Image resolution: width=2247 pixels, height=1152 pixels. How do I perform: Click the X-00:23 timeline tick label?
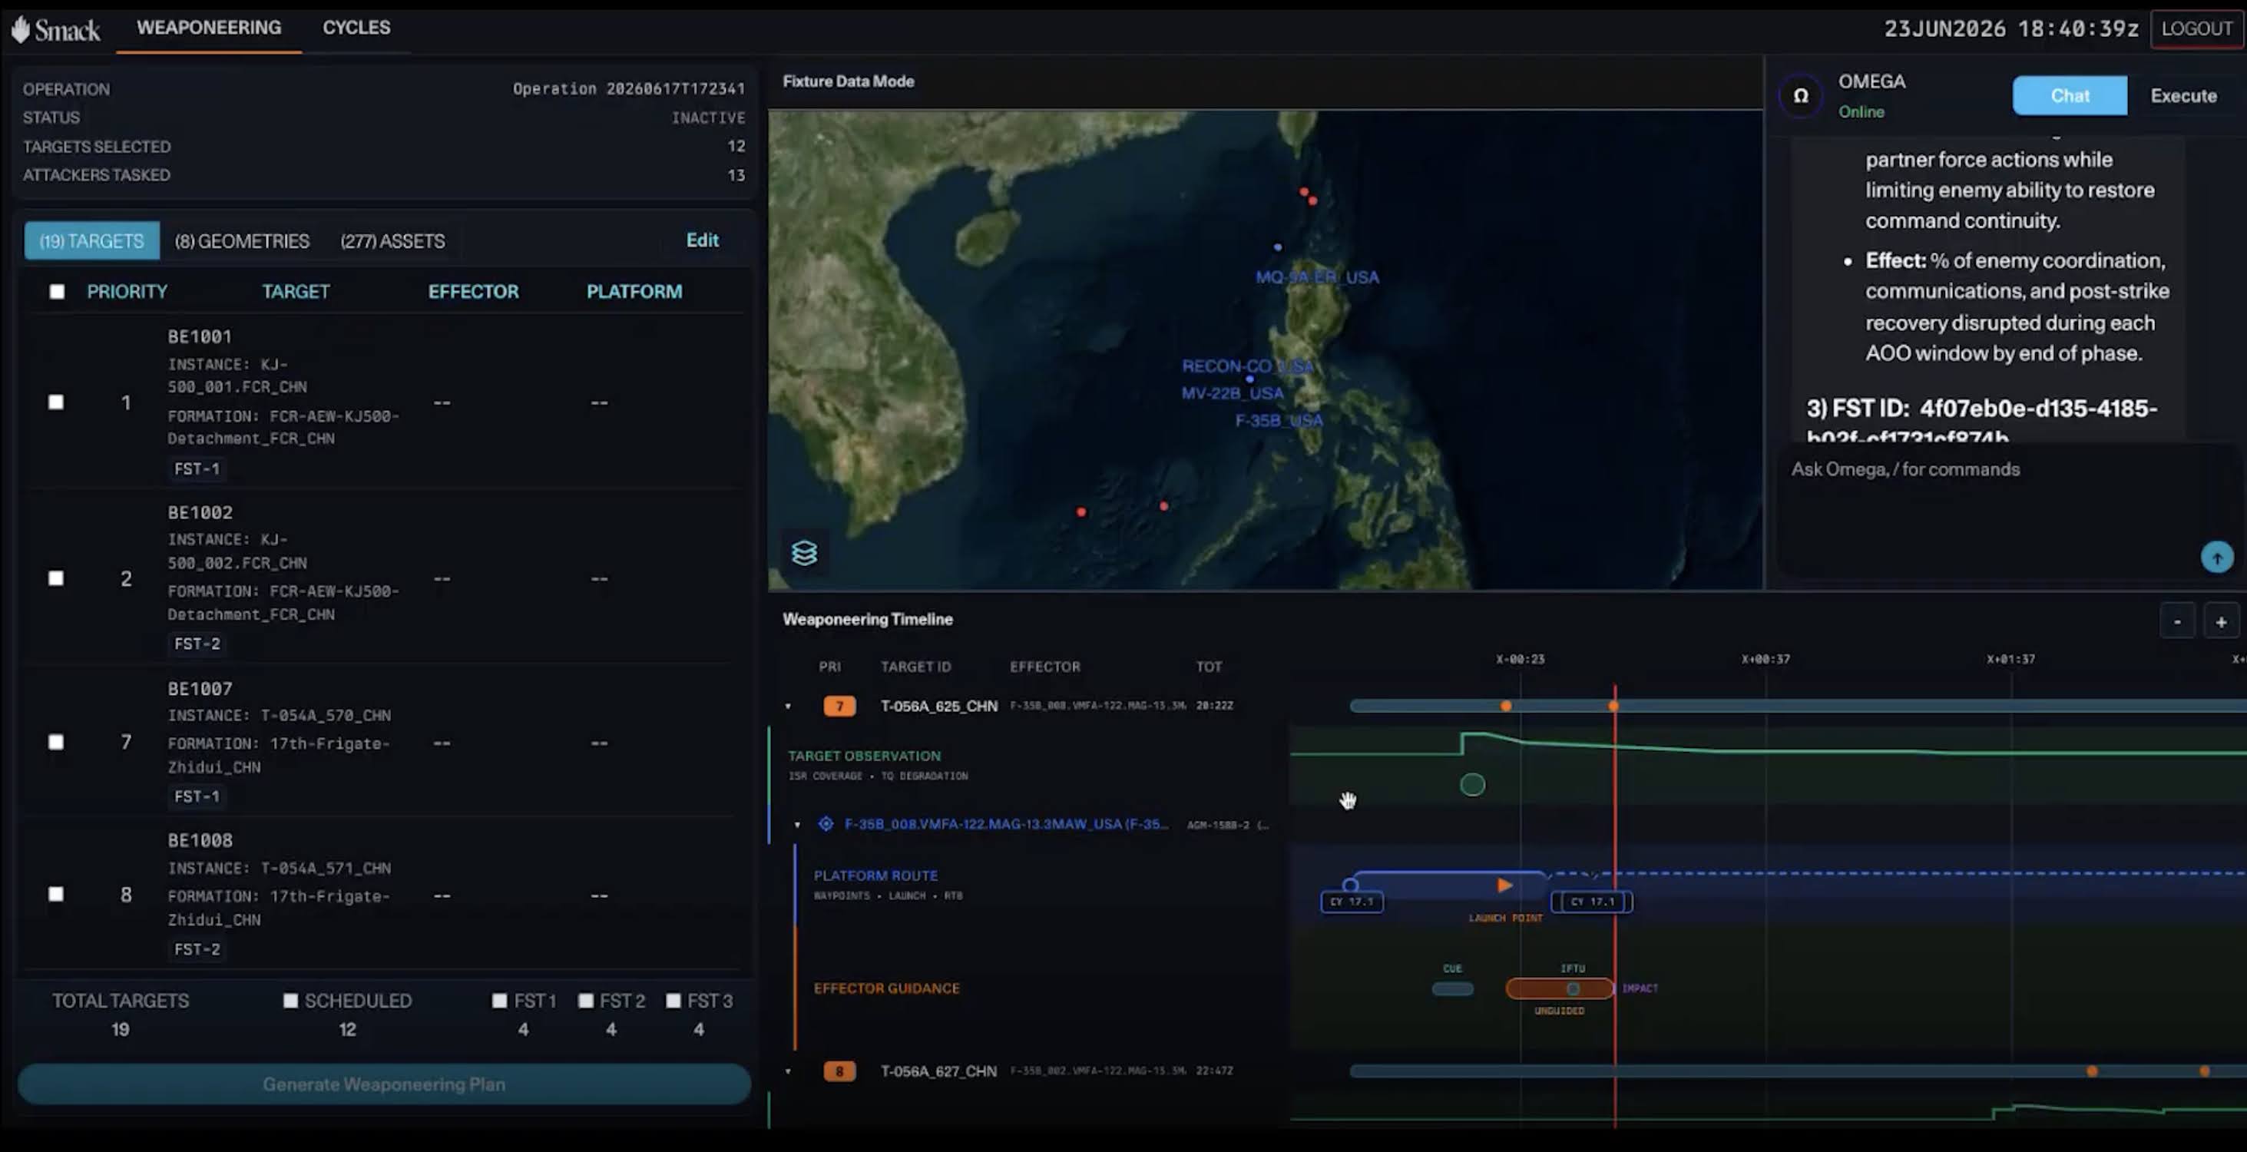[1521, 659]
